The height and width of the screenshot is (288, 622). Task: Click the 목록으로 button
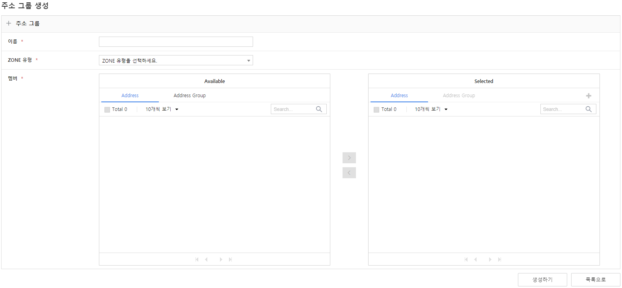pos(596,280)
